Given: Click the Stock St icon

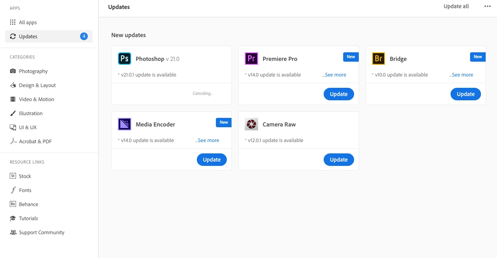Looking at the screenshot, I should [x=13, y=176].
